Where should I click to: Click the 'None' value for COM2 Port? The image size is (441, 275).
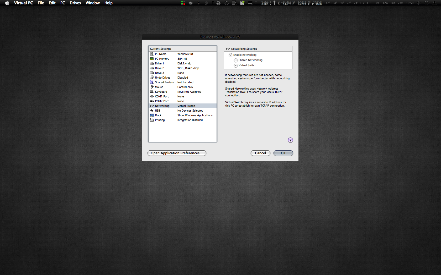pyautogui.click(x=181, y=101)
